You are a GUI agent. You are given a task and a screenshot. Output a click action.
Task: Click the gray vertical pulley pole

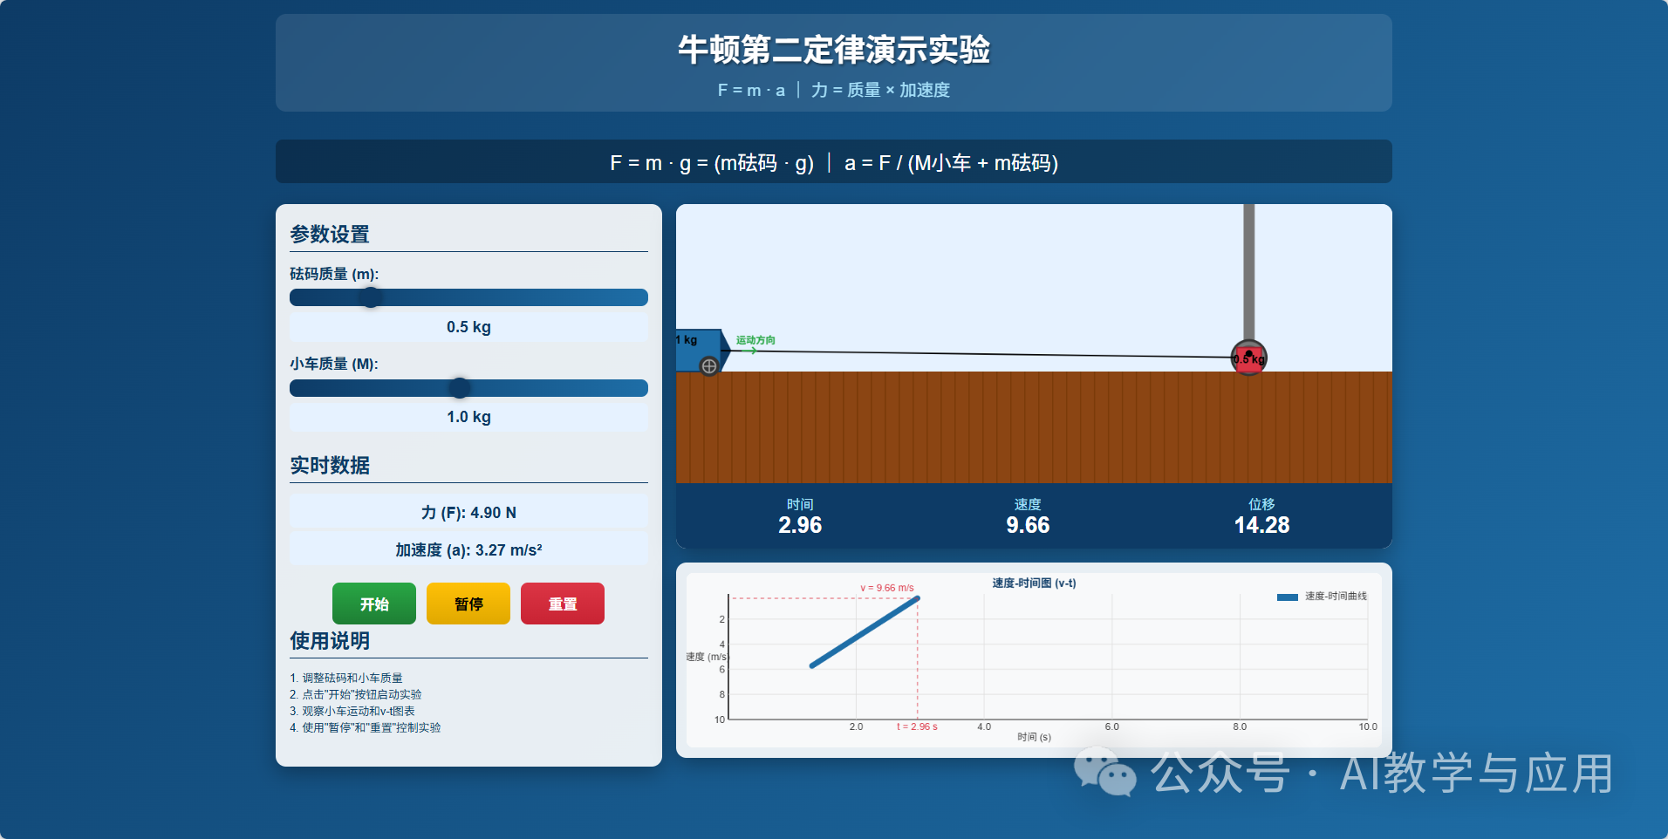pos(1248,270)
